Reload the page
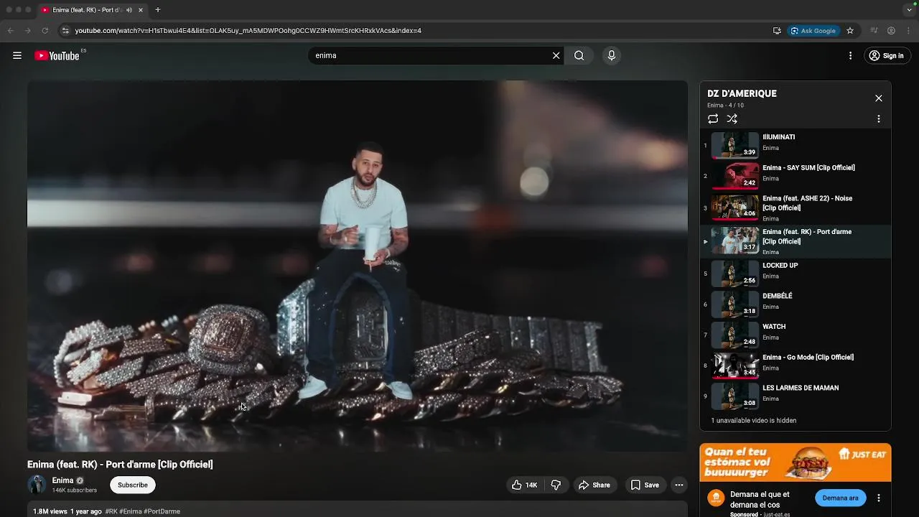Screen dimensions: 919x517 click(45, 31)
